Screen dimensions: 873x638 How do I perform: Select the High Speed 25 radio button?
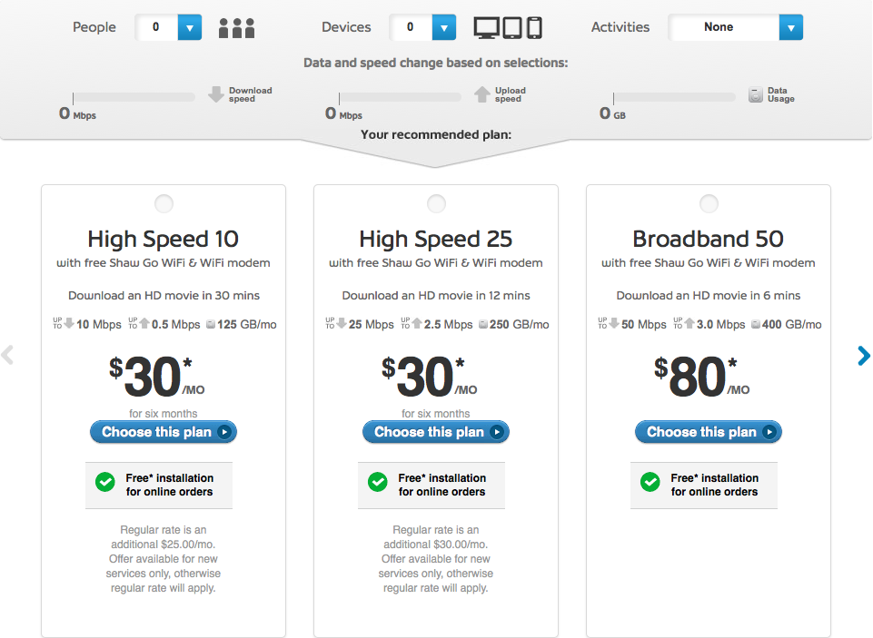436,203
